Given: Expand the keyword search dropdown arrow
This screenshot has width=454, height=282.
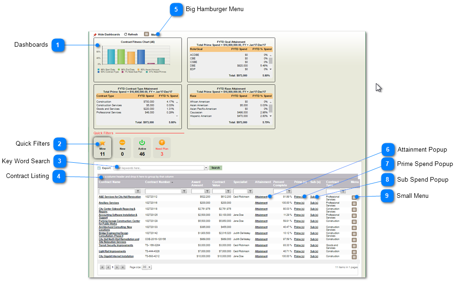Looking at the screenshot, I should coord(206,168).
